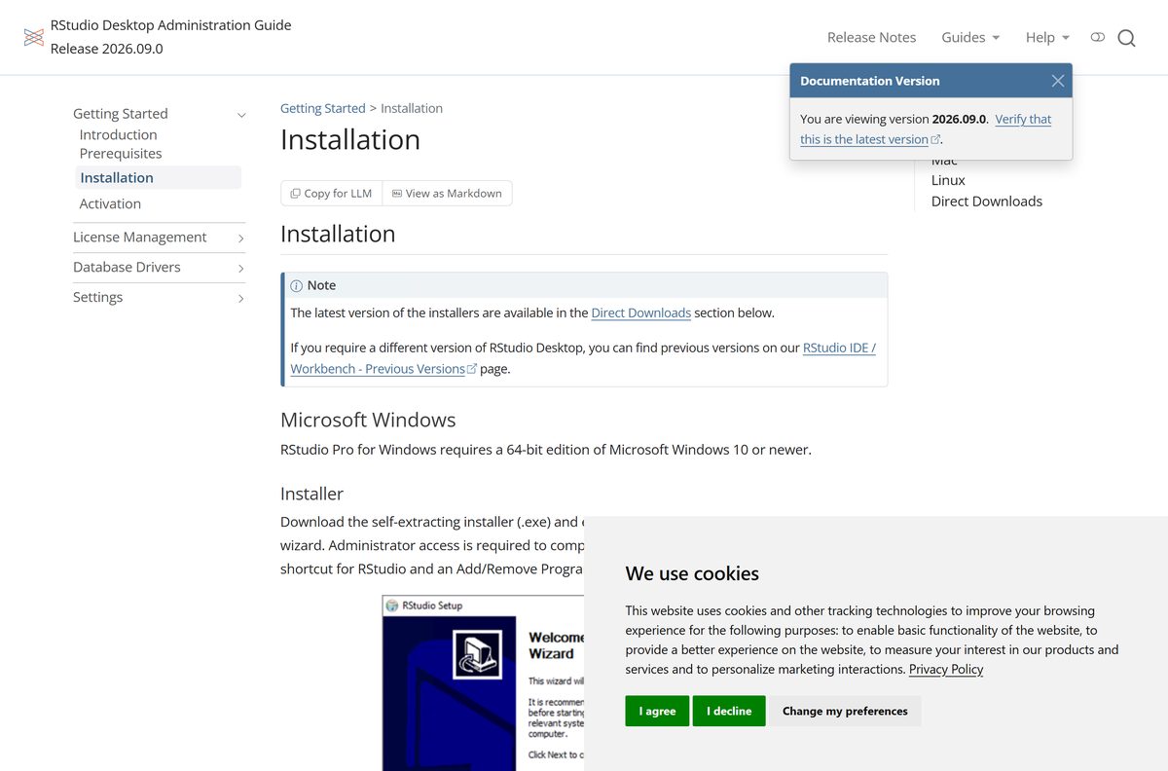
Task: Open Introduction page in sidebar
Action: point(118,134)
